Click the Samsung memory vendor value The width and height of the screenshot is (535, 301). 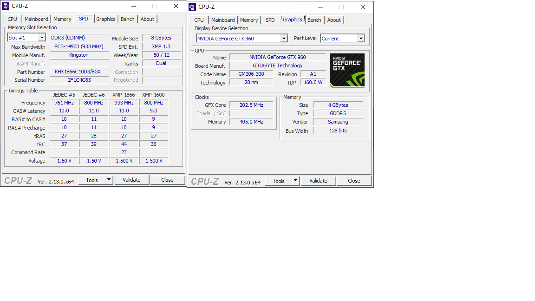[338, 122]
